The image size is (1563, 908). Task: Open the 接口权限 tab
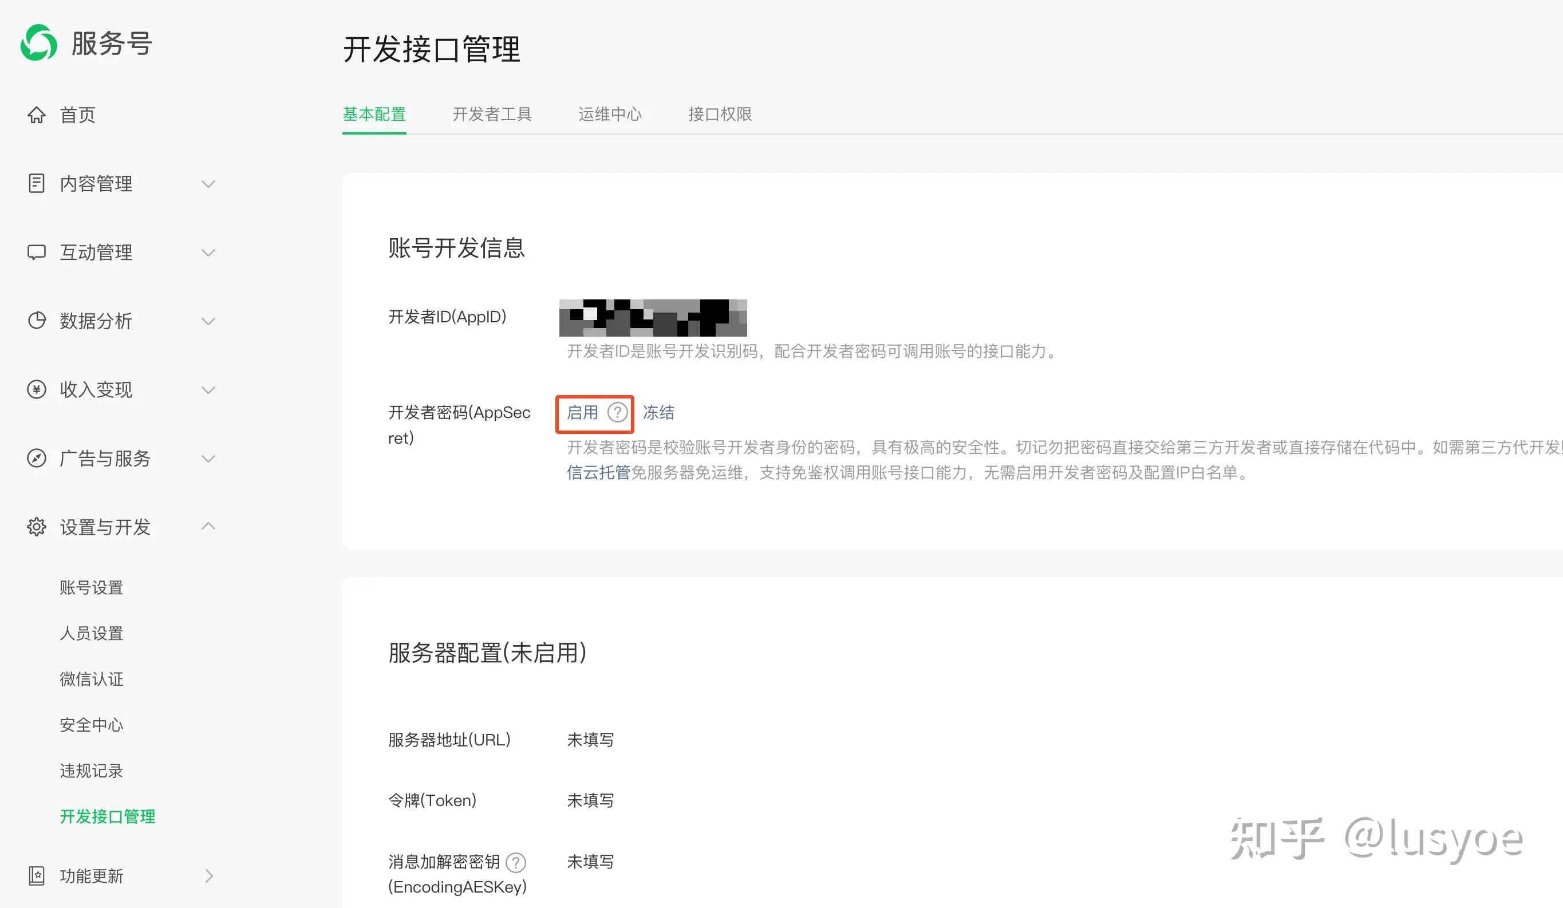coord(720,114)
